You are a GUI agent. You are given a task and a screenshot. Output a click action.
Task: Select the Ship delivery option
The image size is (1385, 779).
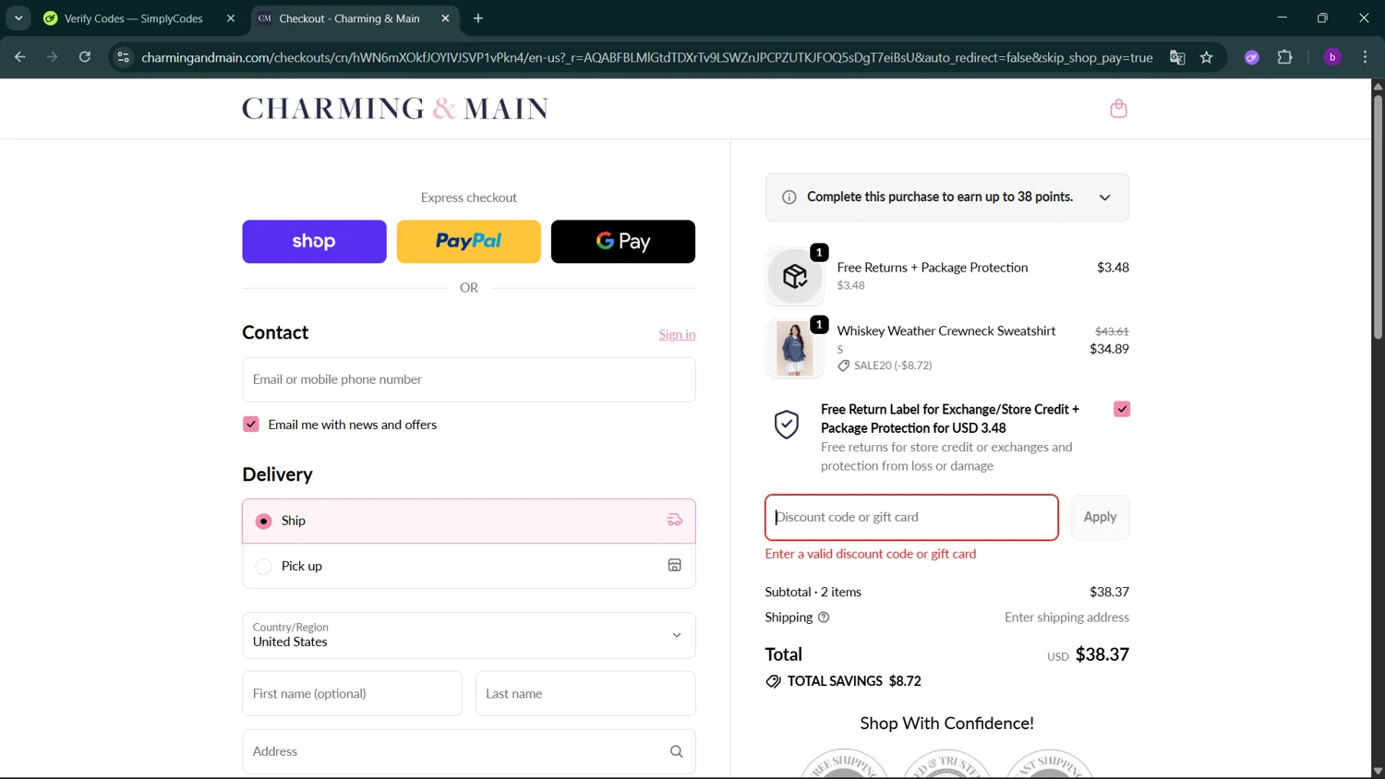pos(468,521)
